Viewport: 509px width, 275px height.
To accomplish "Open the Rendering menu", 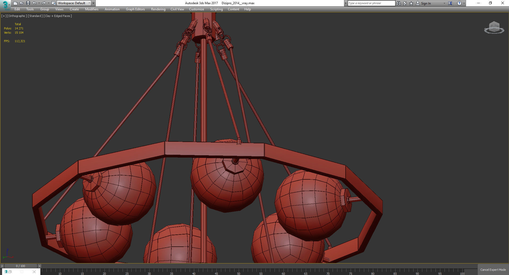I will point(158,9).
